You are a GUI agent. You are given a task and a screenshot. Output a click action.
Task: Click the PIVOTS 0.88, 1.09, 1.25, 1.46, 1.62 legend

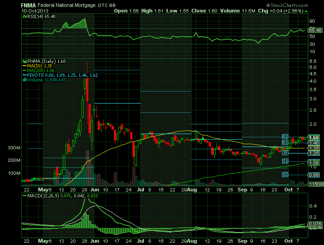[62, 75]
